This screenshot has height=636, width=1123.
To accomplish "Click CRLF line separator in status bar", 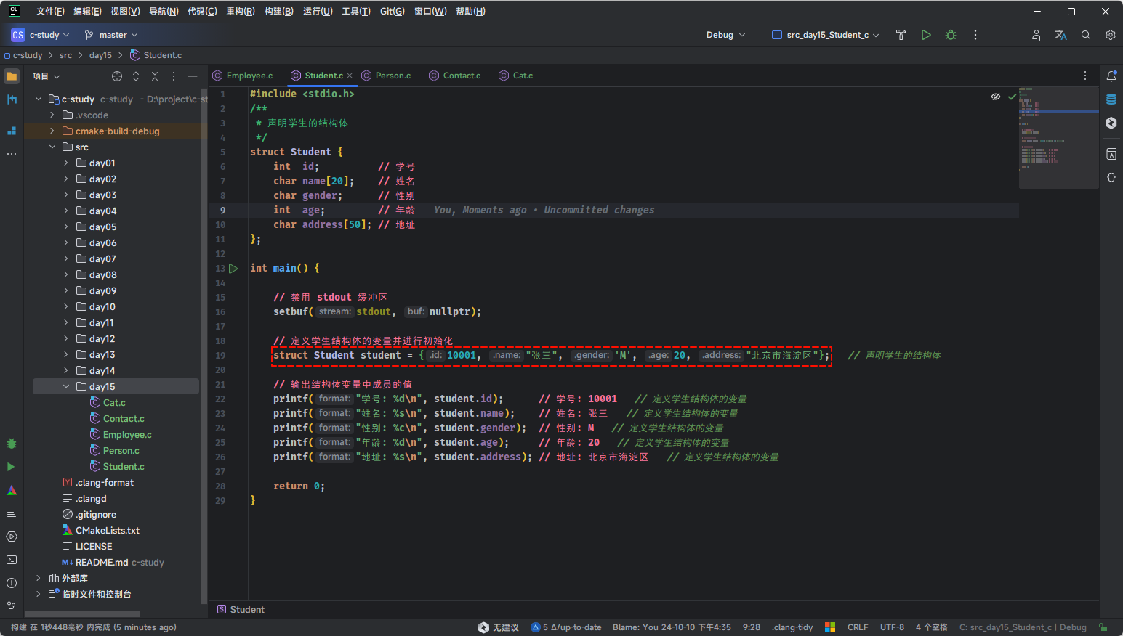I will (x=857, y=627).
